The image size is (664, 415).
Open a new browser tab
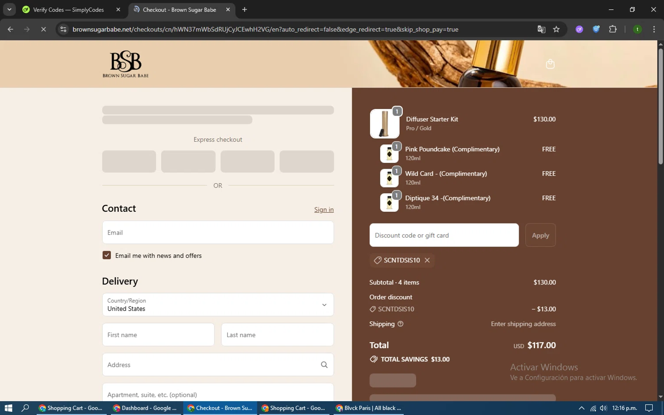tap(244, 9)
